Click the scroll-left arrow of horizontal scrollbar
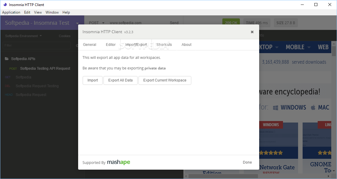 click(186, 176)
